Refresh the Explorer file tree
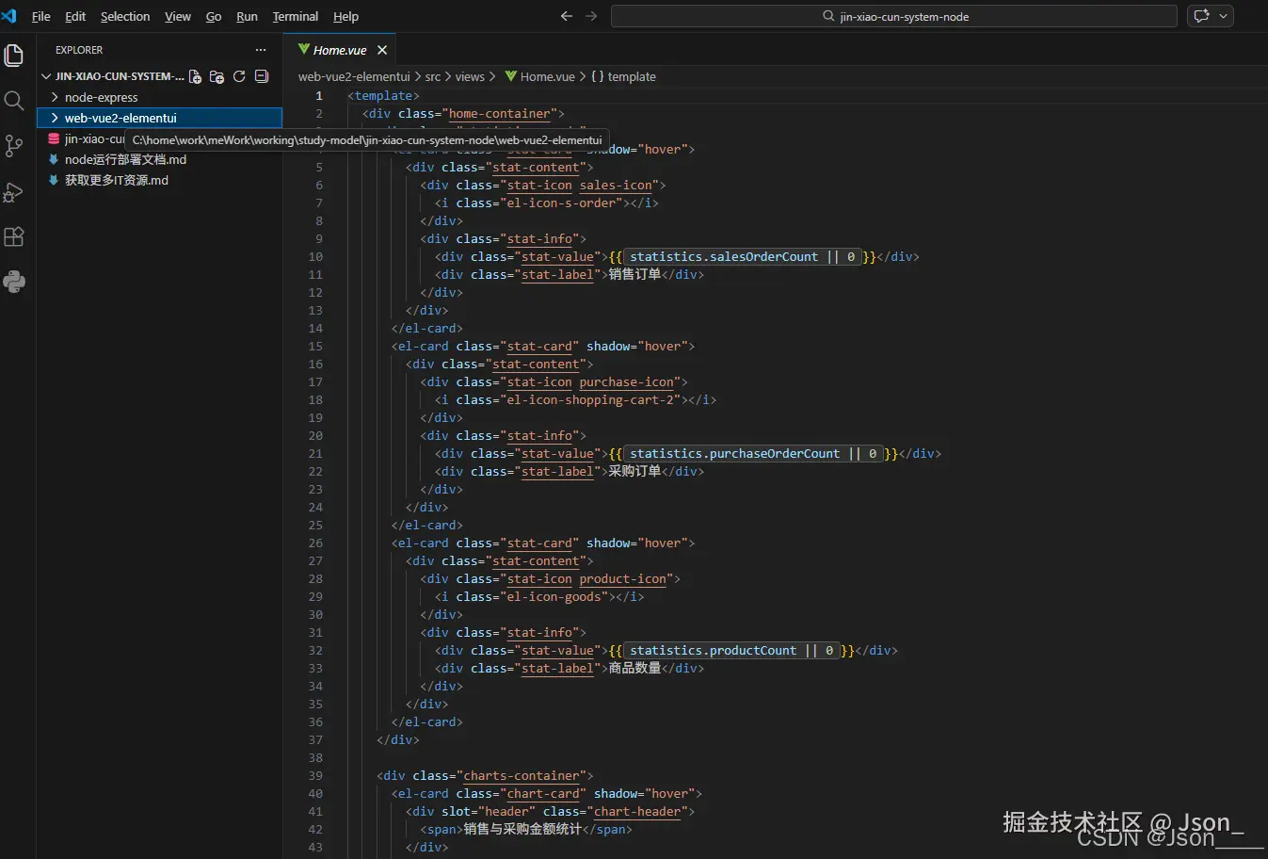The image size is (1268, 859). pyautogui.click(x=239, y=77)
